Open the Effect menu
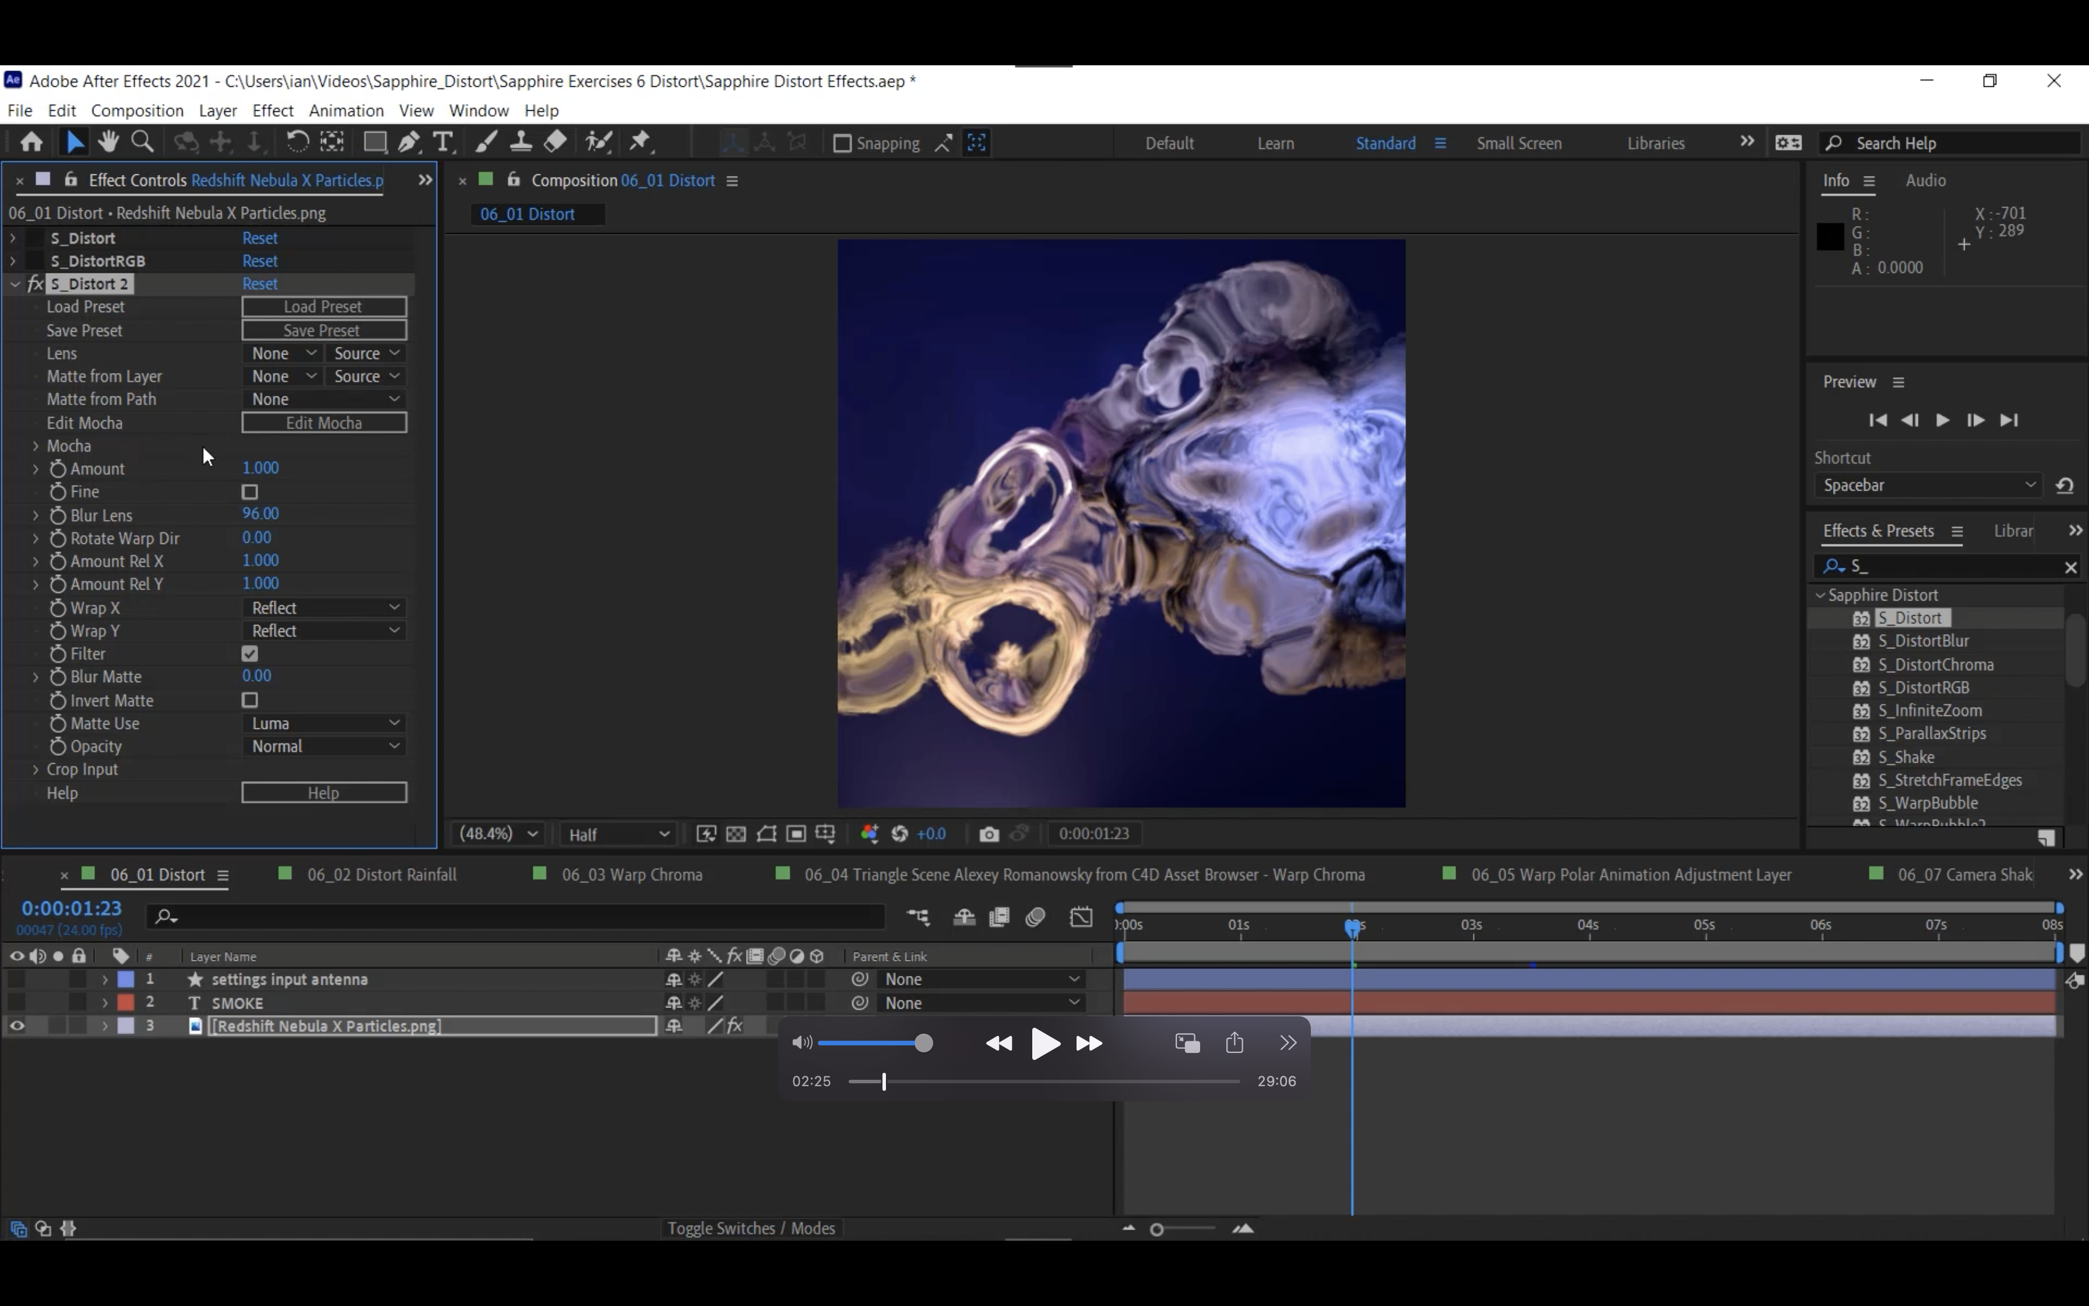 coord(273,111)
